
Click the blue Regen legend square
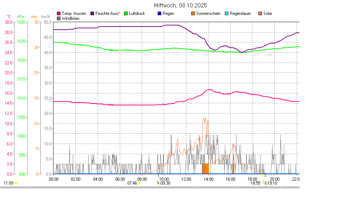pyautogui.click(x=159, y=13)
